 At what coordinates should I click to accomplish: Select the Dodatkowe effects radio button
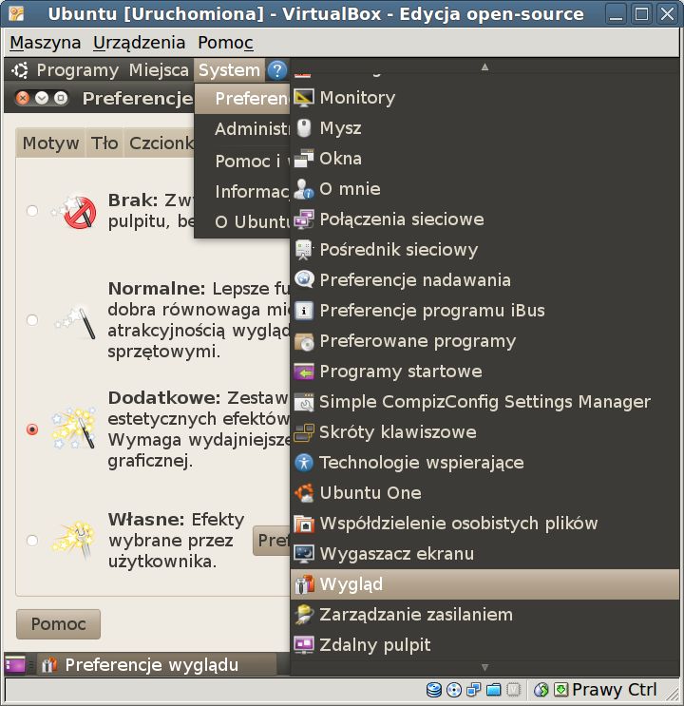pyautogui.click(x=32, y=429)
